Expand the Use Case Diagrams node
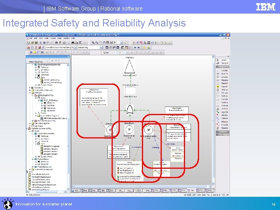The width and height of the screenshot is (280, 210). click(30, 123)
